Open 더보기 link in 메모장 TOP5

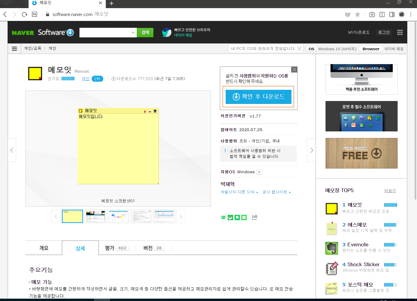[390, 191]
